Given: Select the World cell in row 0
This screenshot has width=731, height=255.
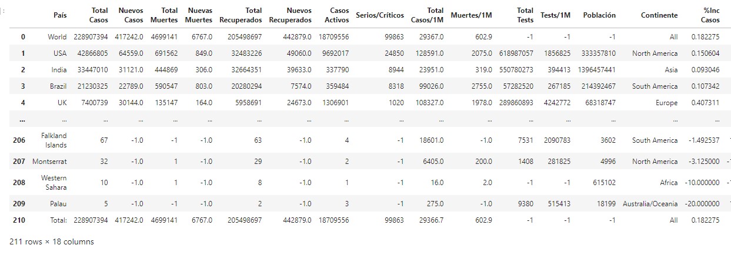Looking at the screenshot, I should coord(57,37).
